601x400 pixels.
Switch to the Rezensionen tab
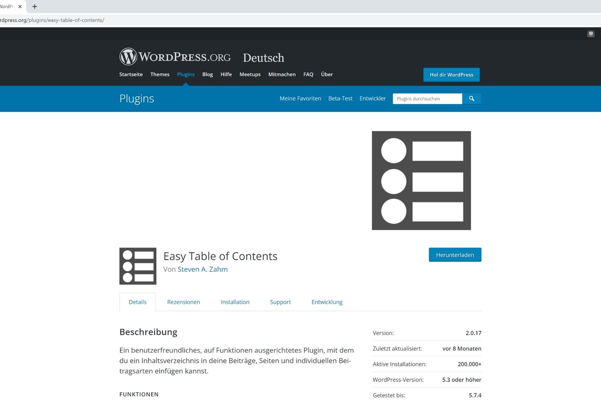point(184,302)
